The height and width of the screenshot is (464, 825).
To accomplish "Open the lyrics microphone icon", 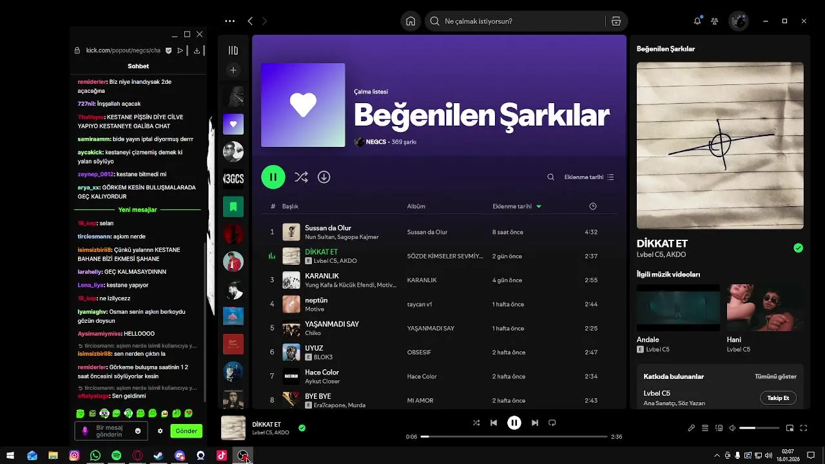I will pyautogui.click(x=692, y=428).
